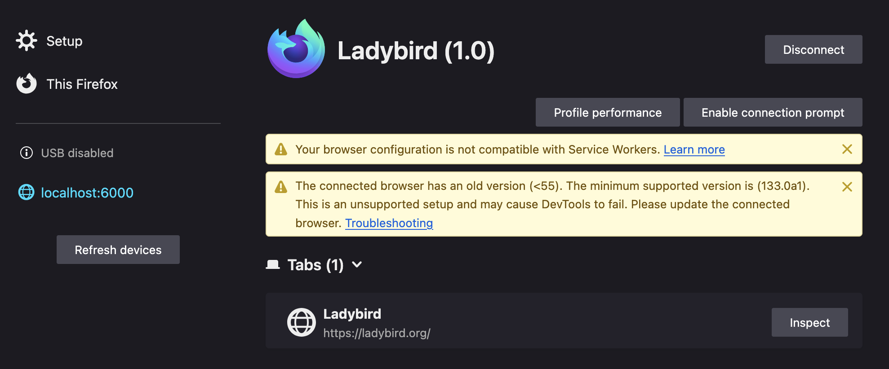Click the Tabs section laptop icon
The width and height of the screenshot is (889, 369).
pos(273,265)
